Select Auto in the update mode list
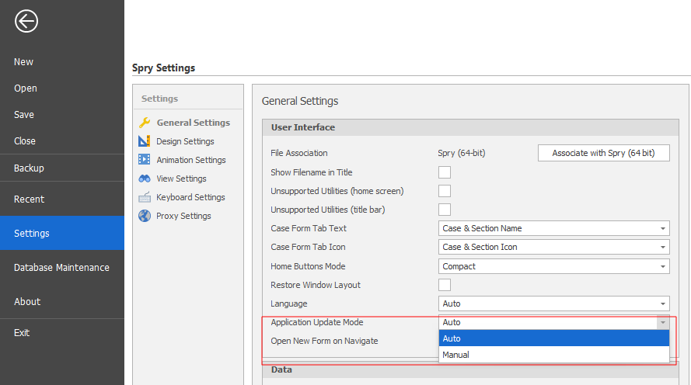This screenshot has height=385, width=691. tap(553, 338)
